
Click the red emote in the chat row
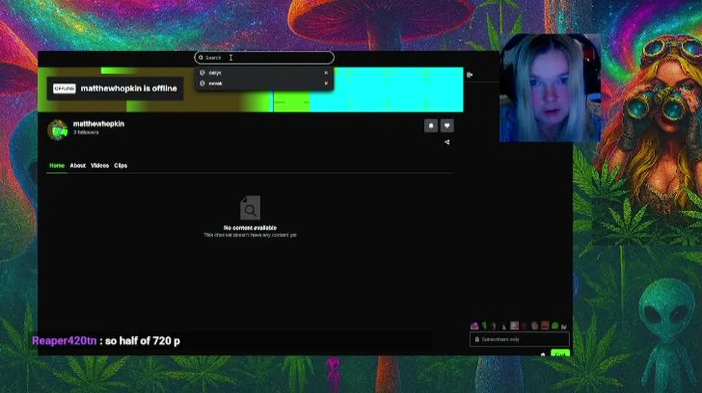click(545, 326)
